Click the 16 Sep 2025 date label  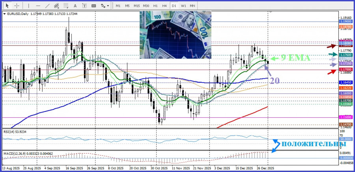(74, 168)
